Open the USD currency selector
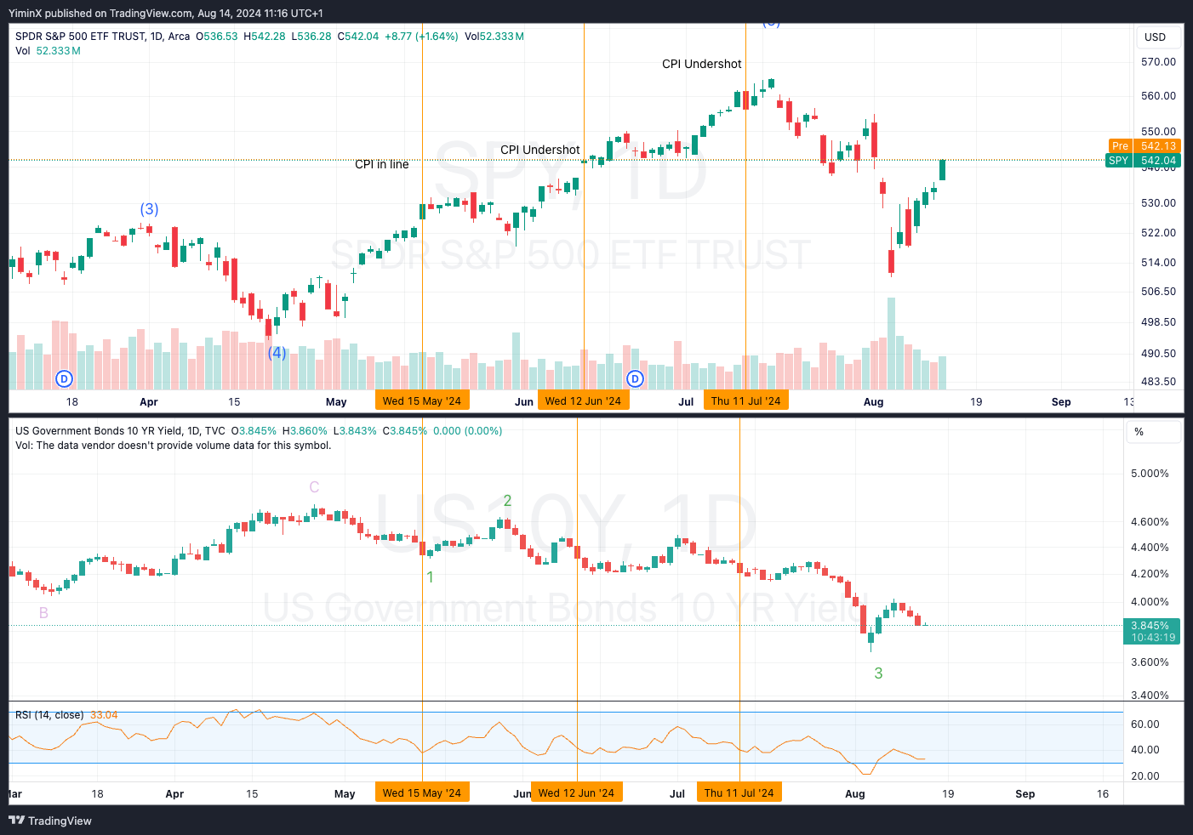Screen dimensions: 1193x835 [x=1158, y=37]
